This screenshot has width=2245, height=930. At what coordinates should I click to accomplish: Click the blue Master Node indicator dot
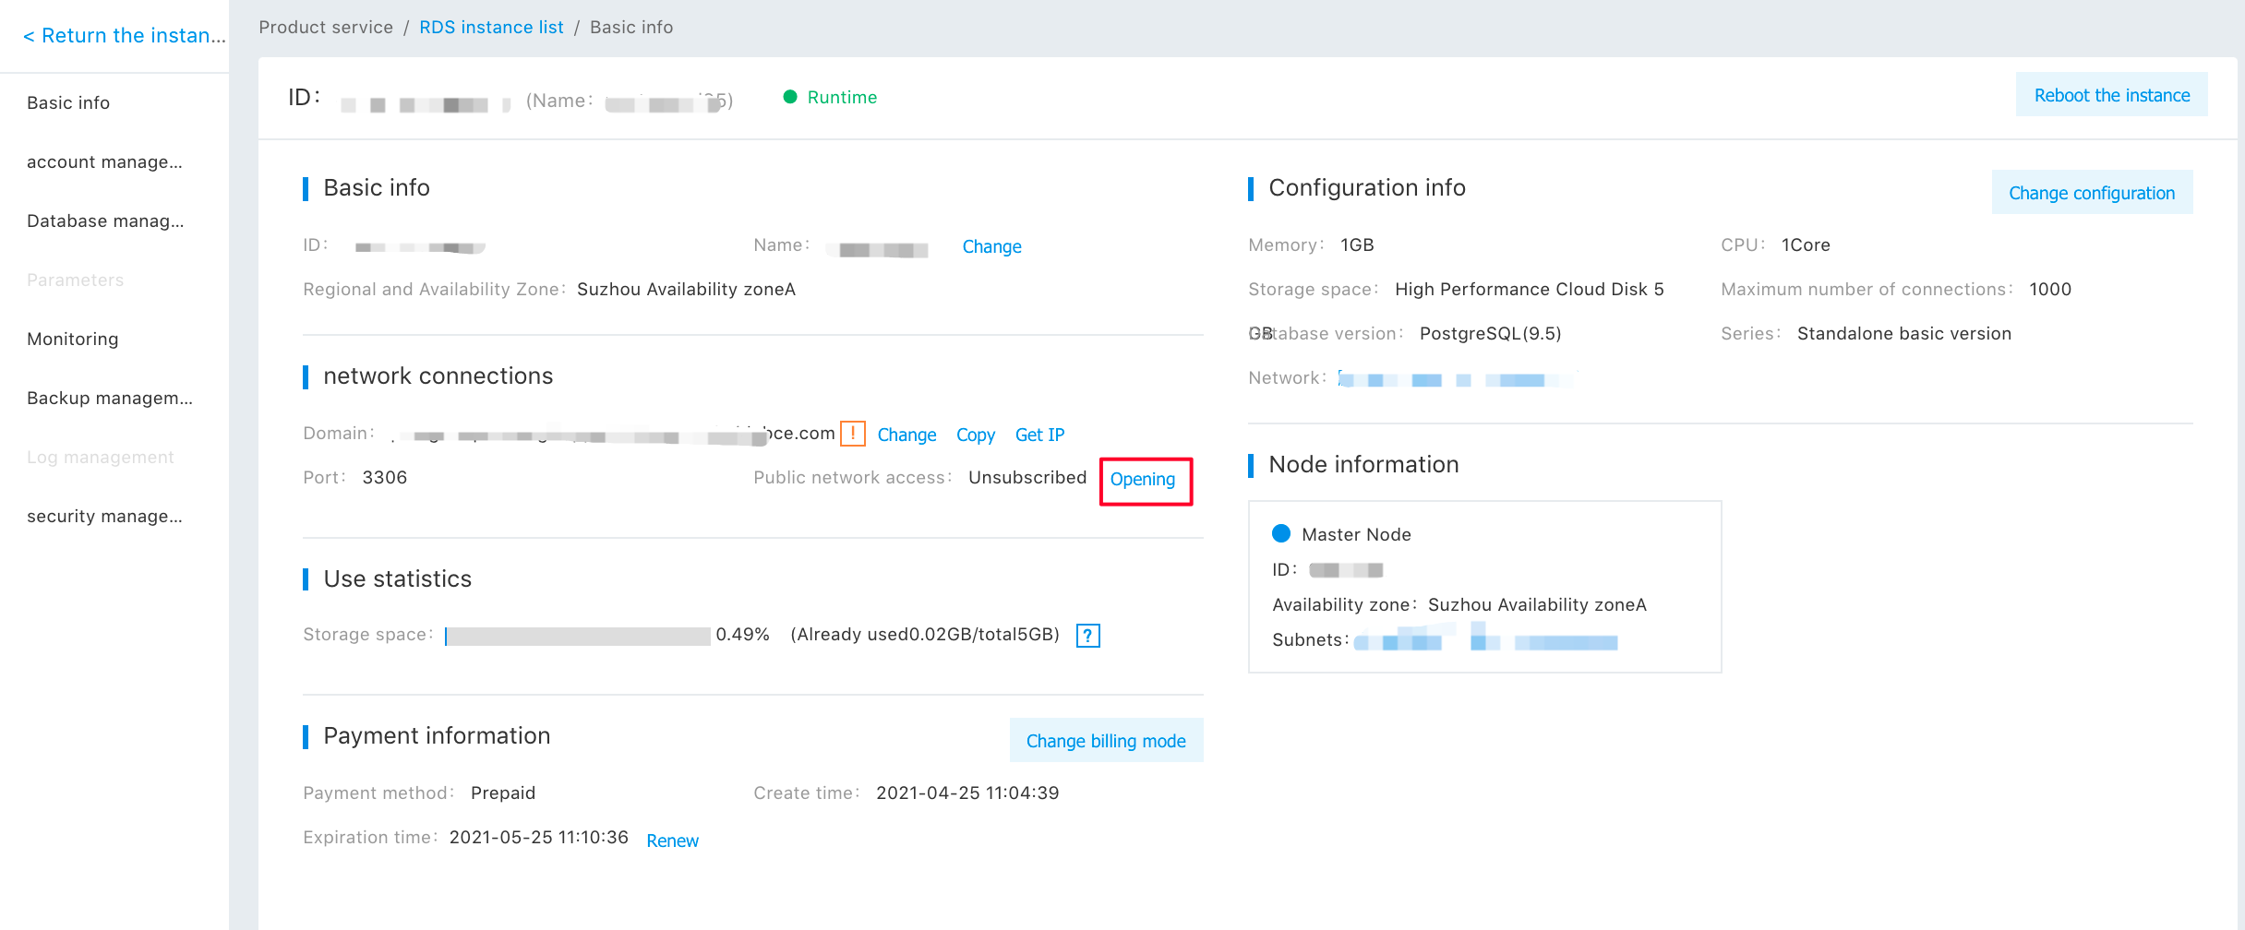click(1280, 533)
